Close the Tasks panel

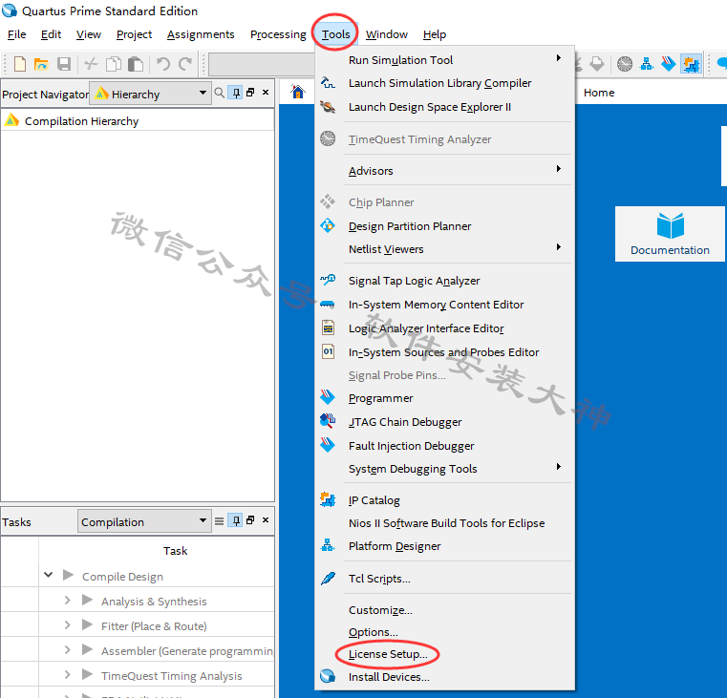point(266,520)
